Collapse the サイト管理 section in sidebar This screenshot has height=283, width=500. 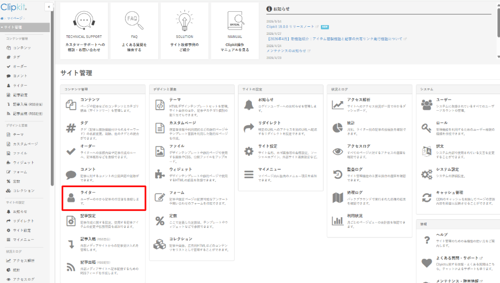25,27
